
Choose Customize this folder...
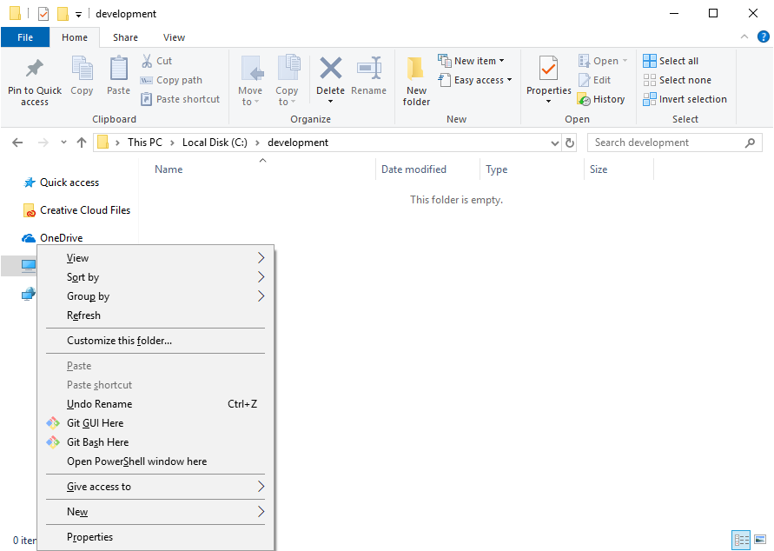point(155,341)
